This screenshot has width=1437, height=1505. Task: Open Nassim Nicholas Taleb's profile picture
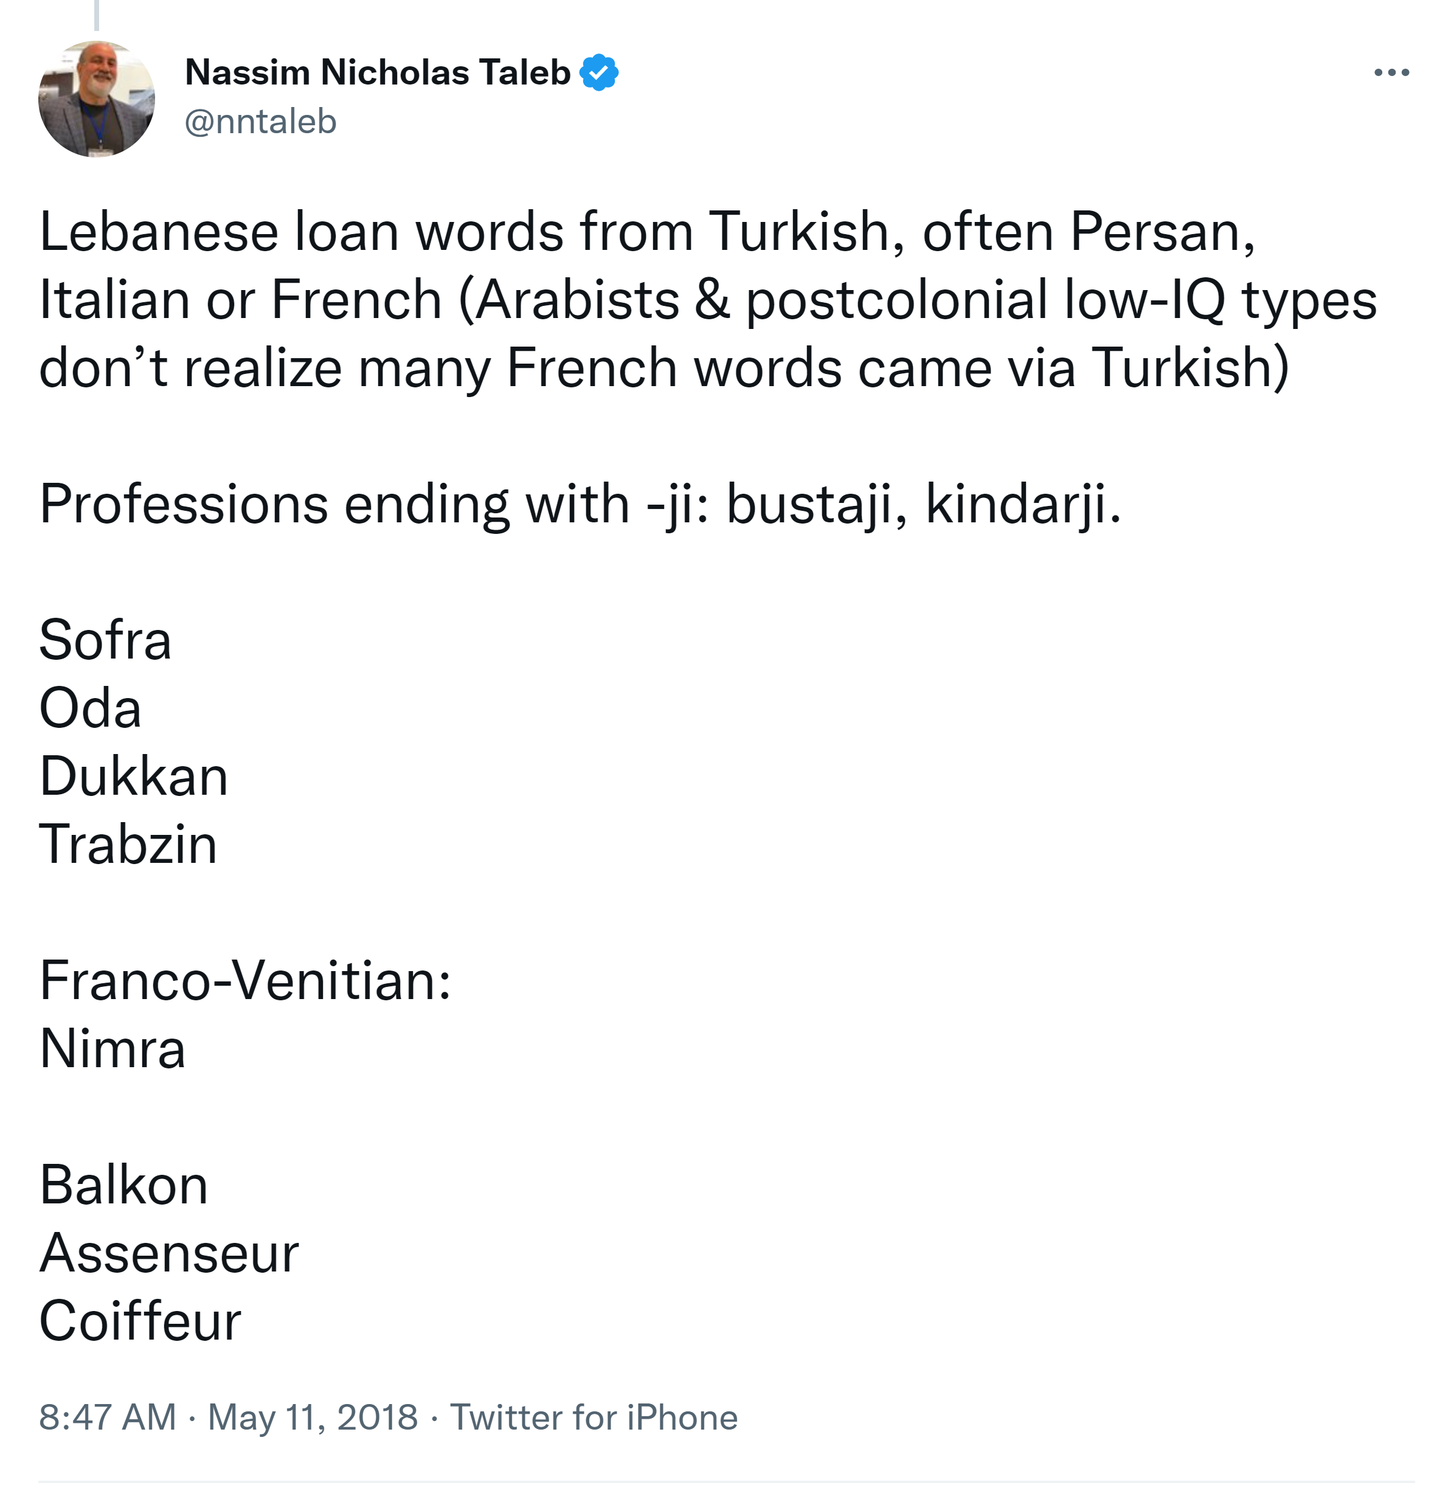[97, 100]
